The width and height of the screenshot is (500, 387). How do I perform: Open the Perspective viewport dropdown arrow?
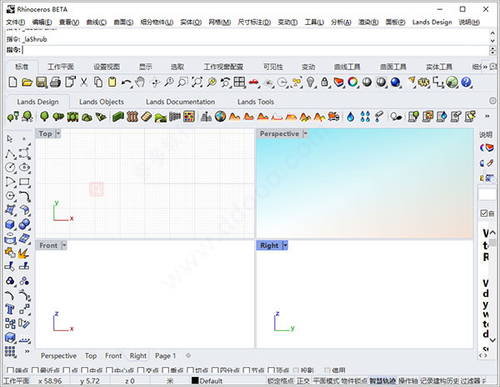305,133
